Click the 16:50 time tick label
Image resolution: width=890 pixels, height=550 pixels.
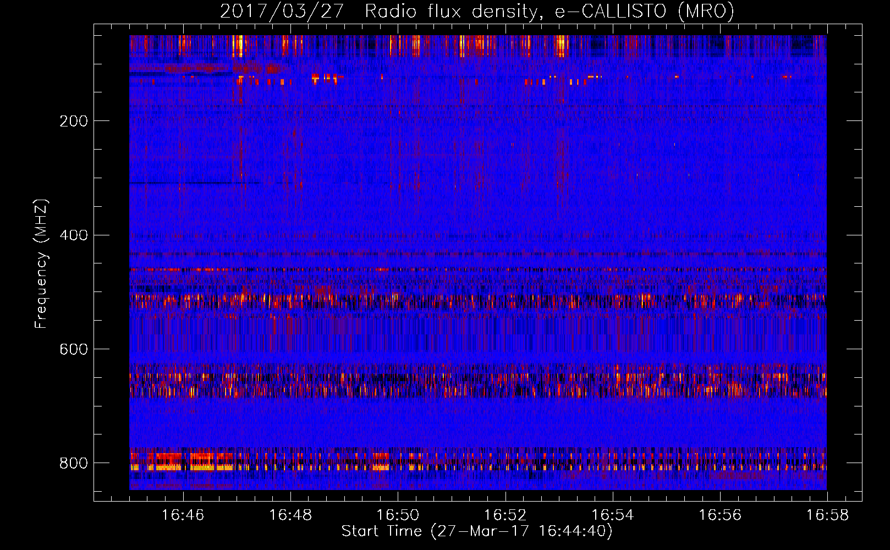(398, 515)
